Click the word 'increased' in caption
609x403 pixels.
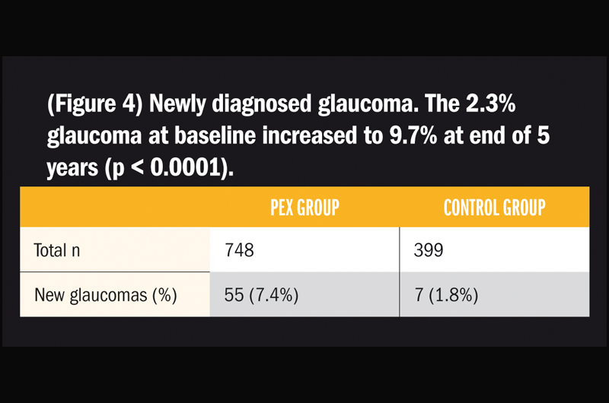click(x=309, y=136)
